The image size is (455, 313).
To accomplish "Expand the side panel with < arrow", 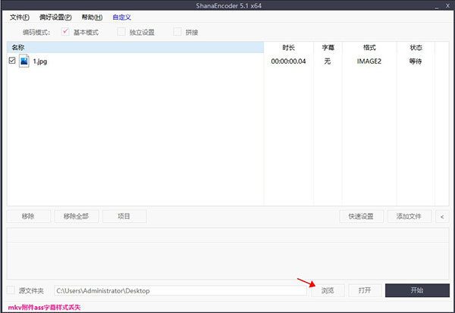I will click(442, 217).
